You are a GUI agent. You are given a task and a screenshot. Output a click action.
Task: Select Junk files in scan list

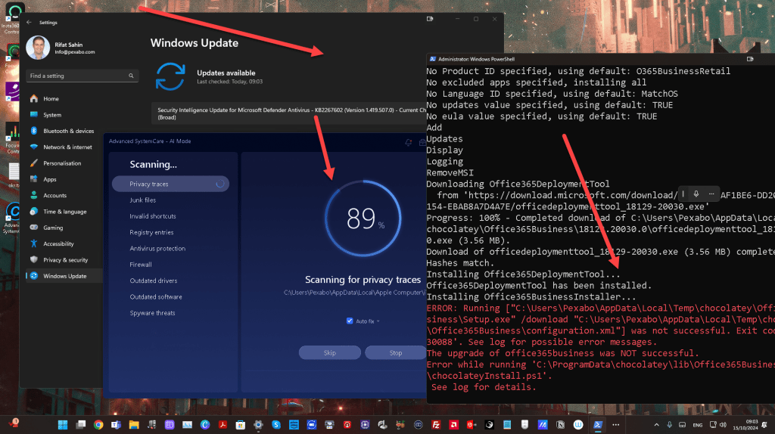(143, 200)
